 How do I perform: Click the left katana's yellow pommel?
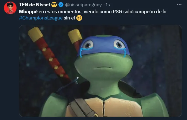pos(35,34)
